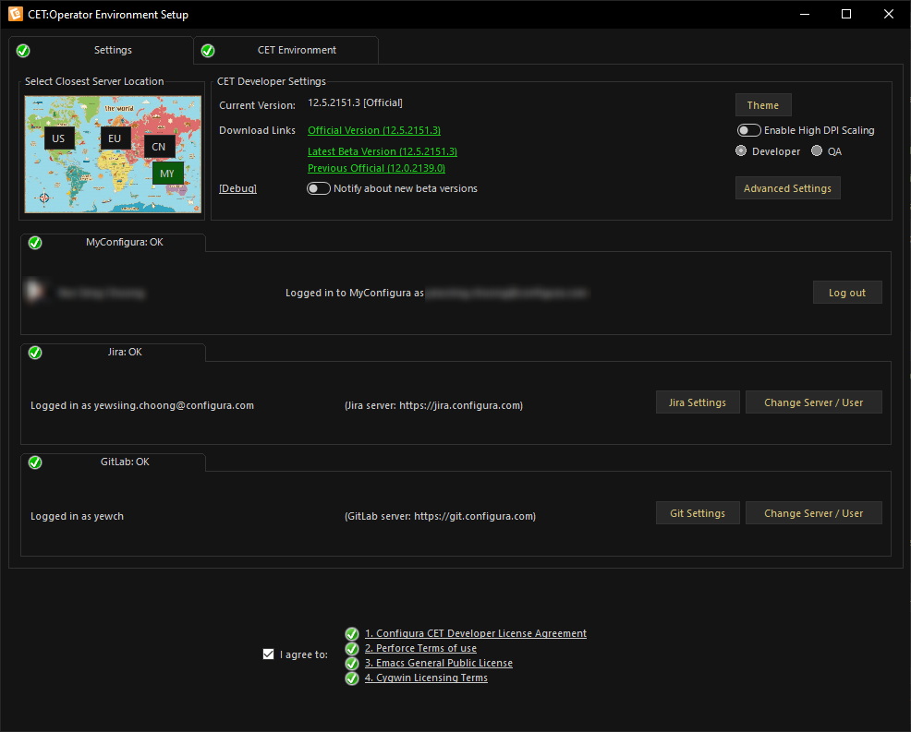Open Jira Settings
Screen dimensions: 911x732
[x=698, y=402]
